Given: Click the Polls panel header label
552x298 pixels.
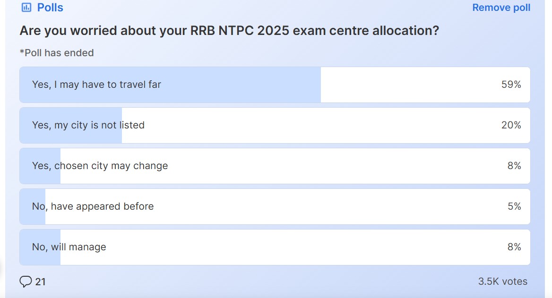Looking at the screenshot, I should click(x=49, y=7).
